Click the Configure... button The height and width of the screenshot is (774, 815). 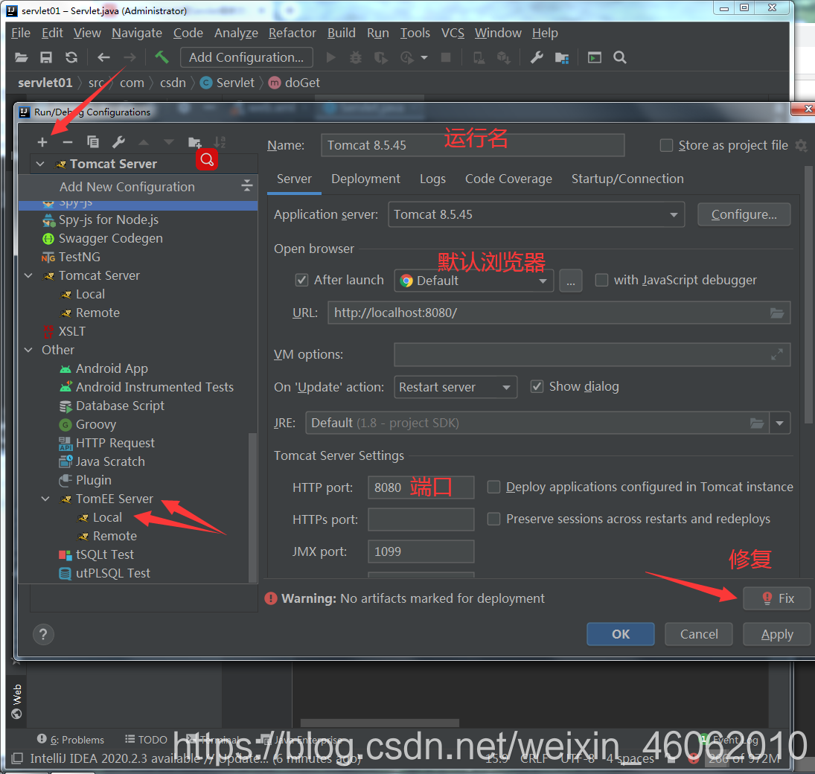[744, 214]
